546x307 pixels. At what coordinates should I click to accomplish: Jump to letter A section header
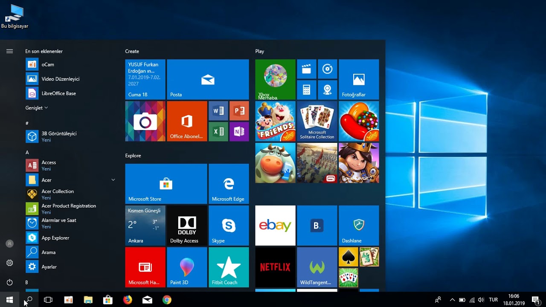(27, 152)
